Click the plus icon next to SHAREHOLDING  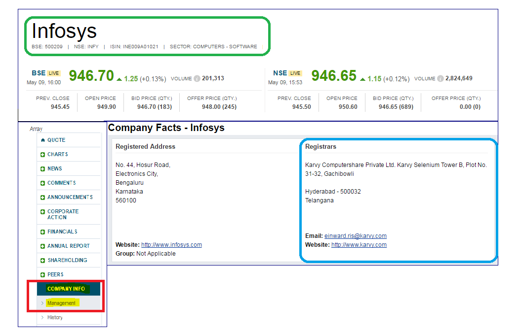click(x=42, y=261)
